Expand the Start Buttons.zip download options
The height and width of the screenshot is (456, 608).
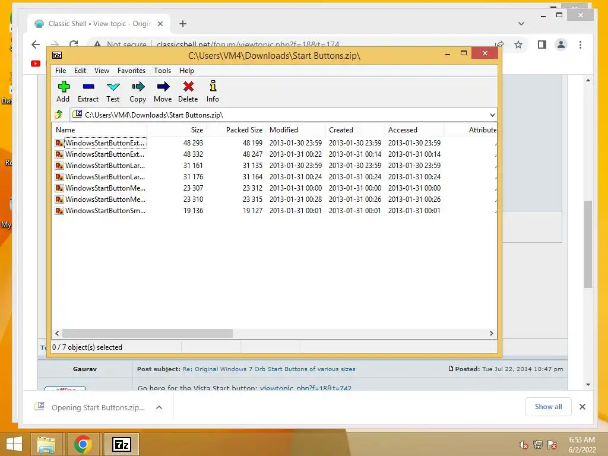(x=159, y=407)
